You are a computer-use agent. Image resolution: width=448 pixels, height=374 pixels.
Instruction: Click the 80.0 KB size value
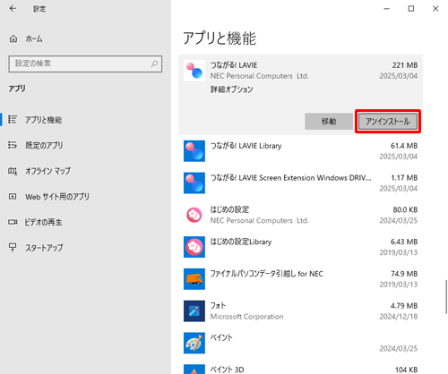405,209
